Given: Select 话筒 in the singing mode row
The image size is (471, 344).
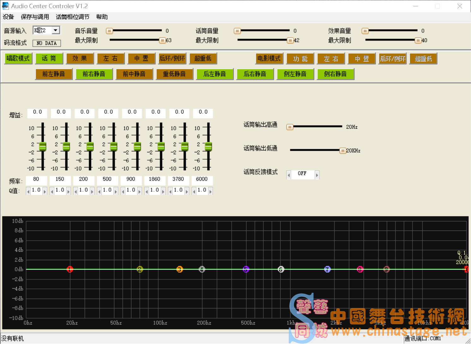Looking at the screenshot, I should pos(49,58).
